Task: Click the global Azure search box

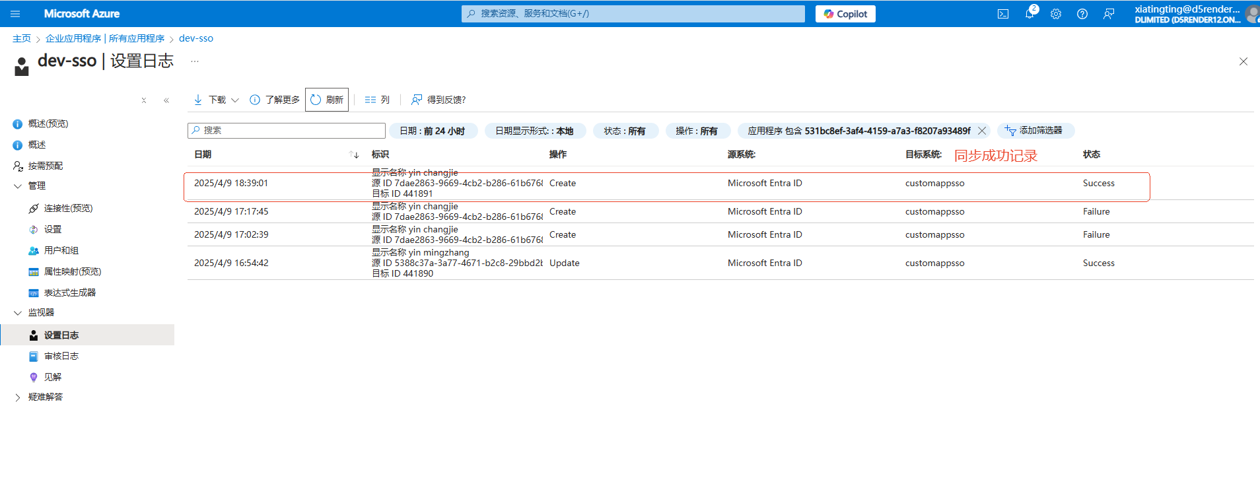Action: coord(633,14)
